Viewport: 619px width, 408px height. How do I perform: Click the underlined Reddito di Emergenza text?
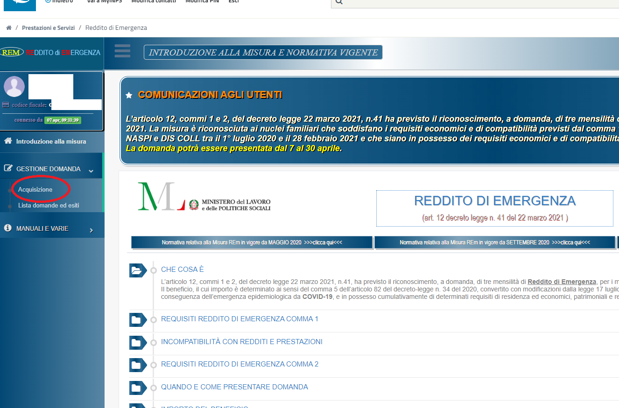coord(562,282)
